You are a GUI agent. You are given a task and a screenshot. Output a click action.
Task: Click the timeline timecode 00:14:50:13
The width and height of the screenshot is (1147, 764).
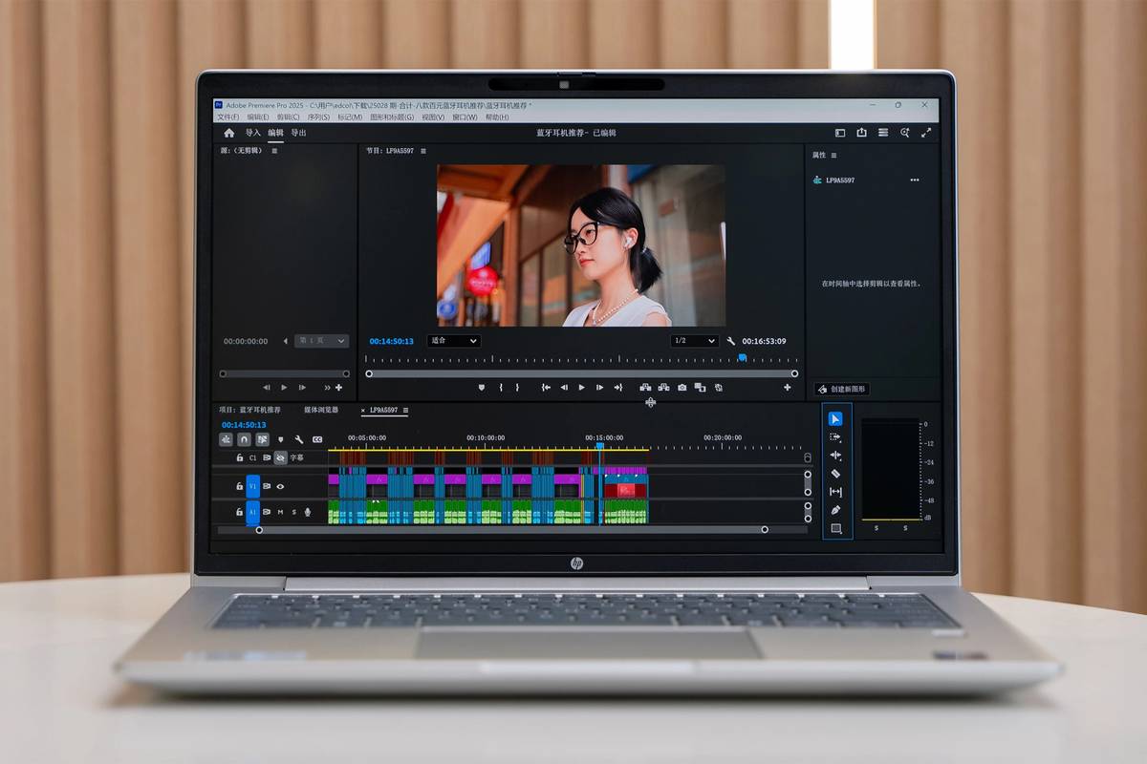[244, 425]
